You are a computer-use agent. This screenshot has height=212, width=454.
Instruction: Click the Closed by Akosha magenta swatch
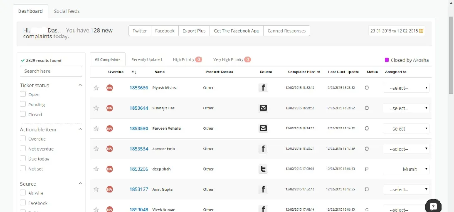tap(387, 60)
